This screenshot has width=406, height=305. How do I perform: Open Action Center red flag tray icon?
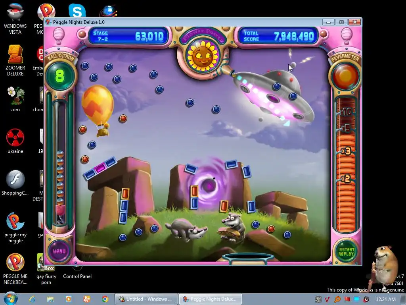[347, 299]
